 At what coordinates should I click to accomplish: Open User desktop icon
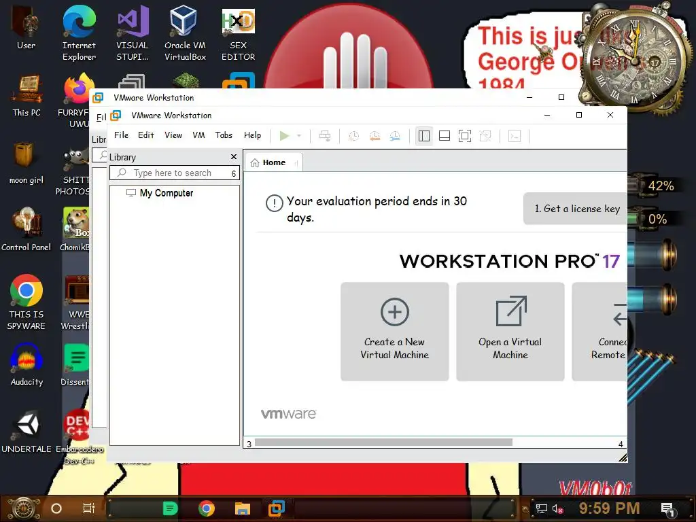coord(27,27)
